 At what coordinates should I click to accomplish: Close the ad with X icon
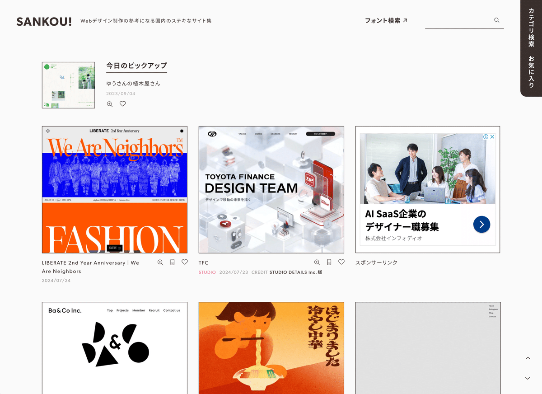pyautogui.click(x=492, y=136)
